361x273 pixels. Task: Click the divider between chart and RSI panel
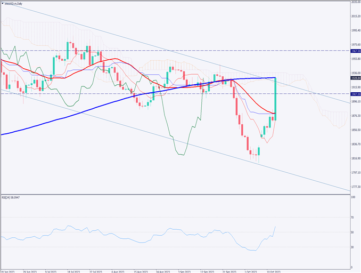click(176, 195)
